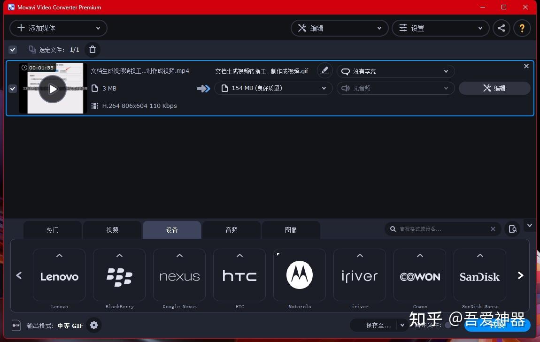Open the share icon in the toolbar
The width and height of the screenshot is (540, 342).
[x=501, y=28]
